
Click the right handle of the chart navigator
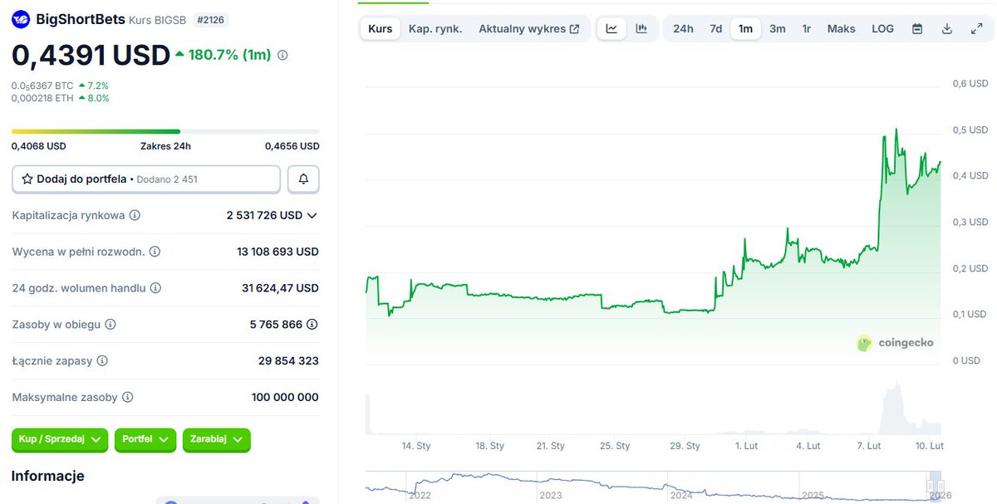(x=941, y=486)
